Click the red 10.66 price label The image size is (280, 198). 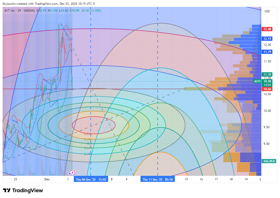pos(267,89)
